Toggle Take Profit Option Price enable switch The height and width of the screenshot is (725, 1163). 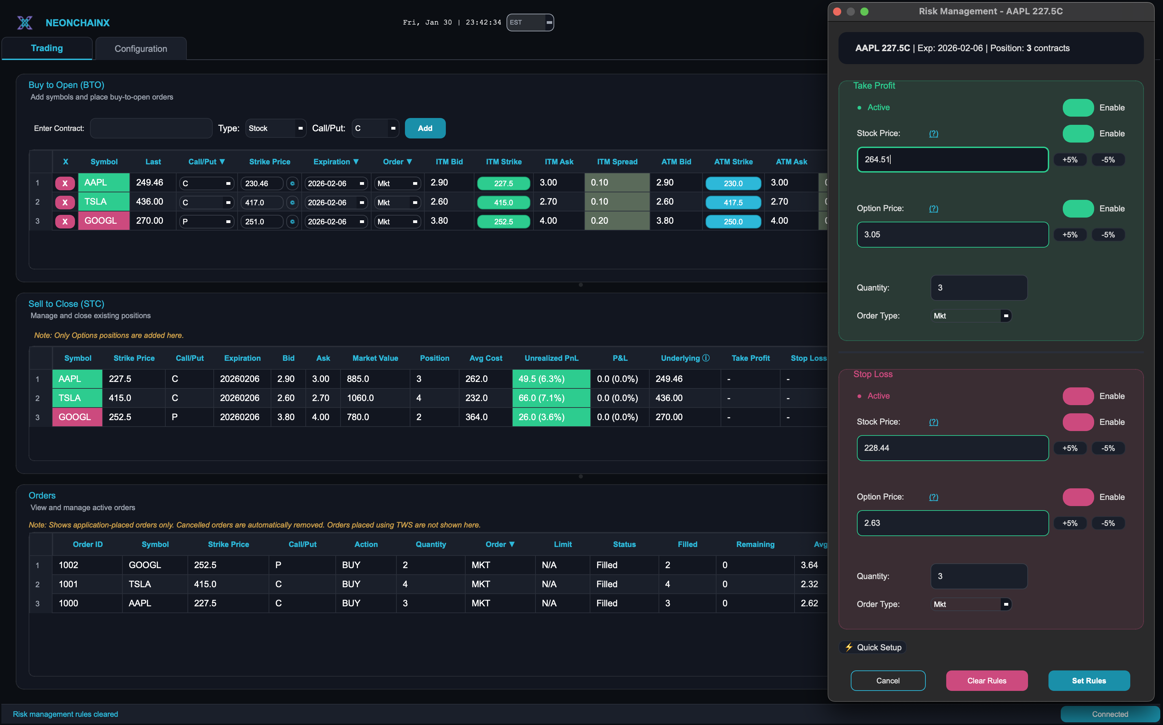click(1078, 209)
